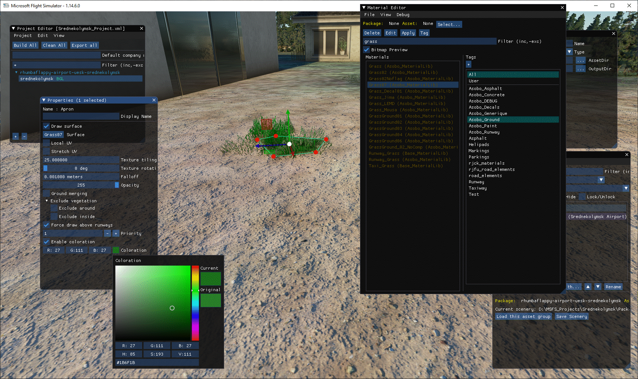Close the panel with AssetDir fields

tap(614, 34)
